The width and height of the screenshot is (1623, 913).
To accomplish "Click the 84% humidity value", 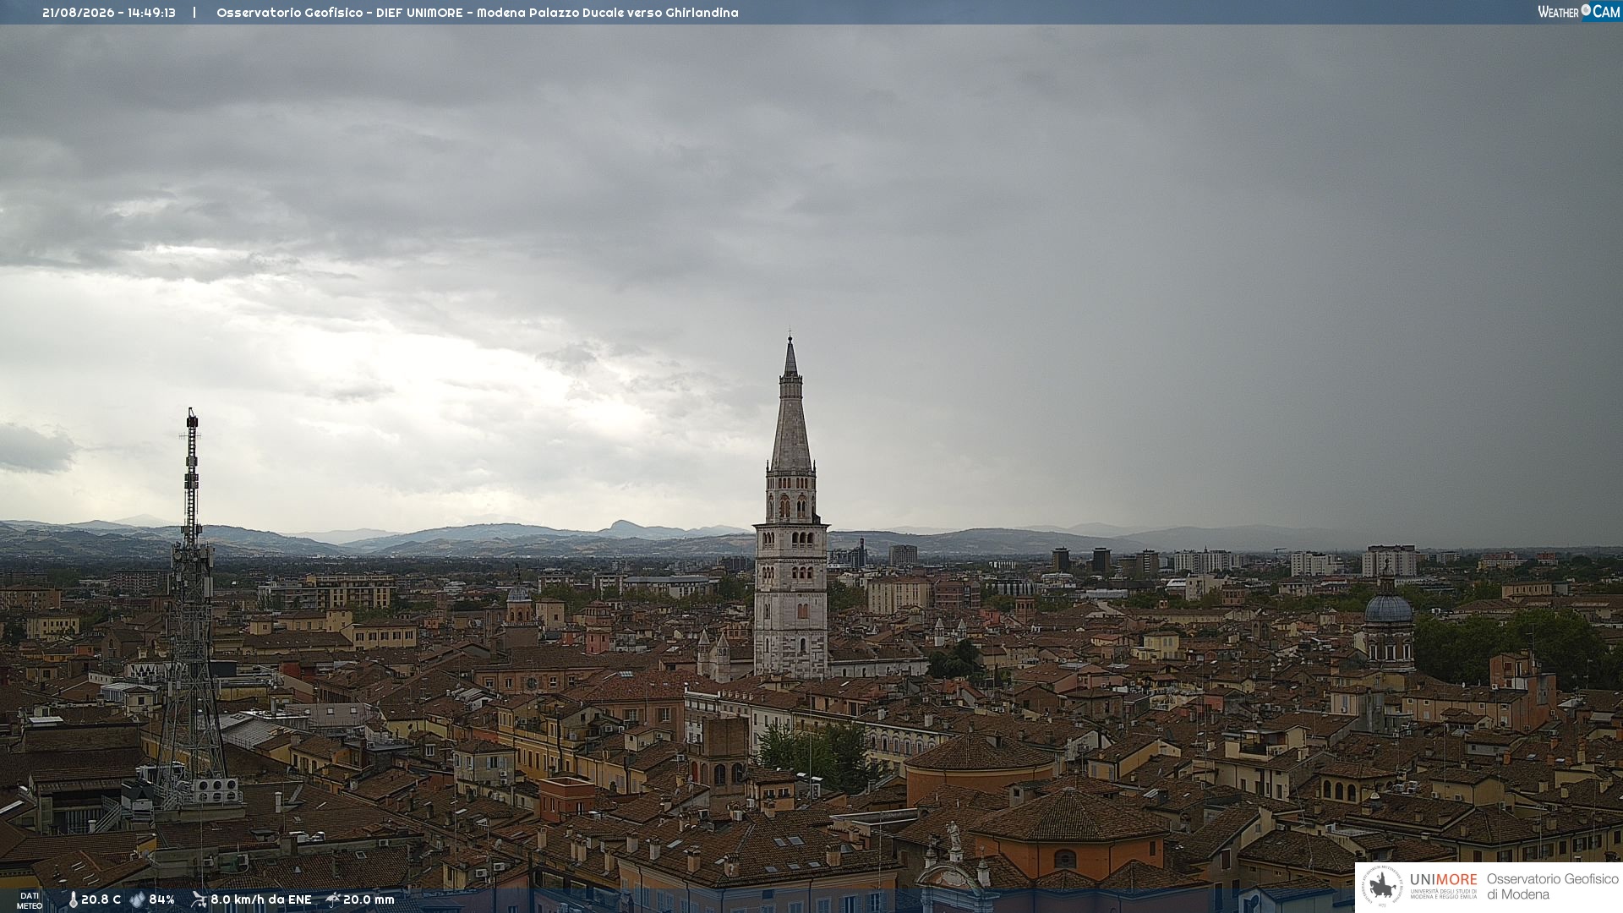I will pyautogui.click(x=161, y=899).
